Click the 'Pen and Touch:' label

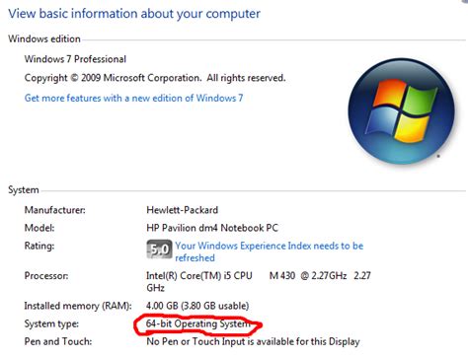[x=58, y=341]
